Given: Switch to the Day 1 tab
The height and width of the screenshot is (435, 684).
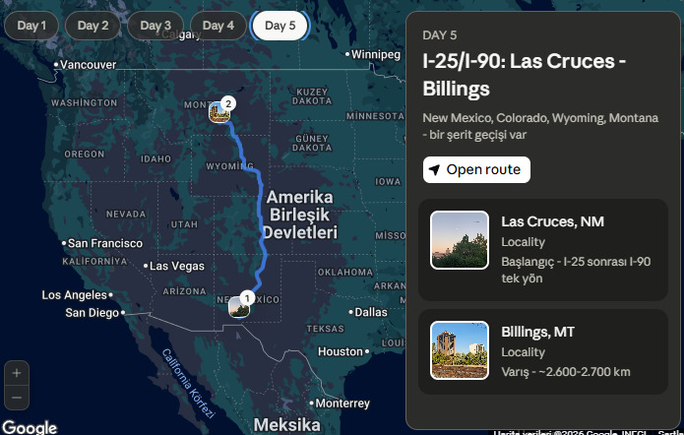Looking at the screenshot, I should 31,26.
